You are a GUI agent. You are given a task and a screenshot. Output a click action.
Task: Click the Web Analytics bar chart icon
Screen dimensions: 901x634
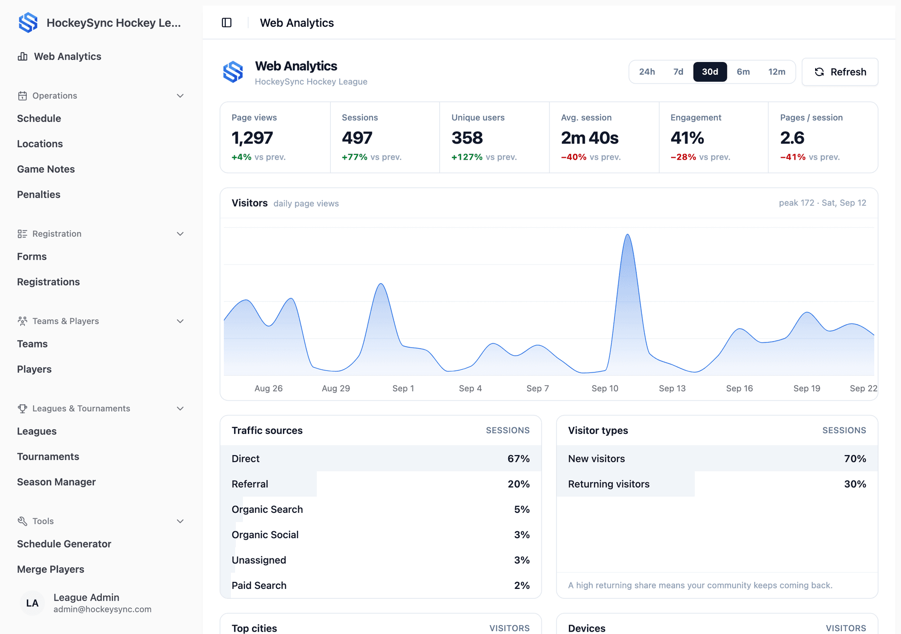[23, 56]
